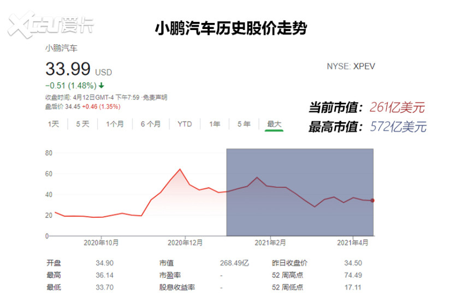Image resolution: width=462 pixels, height=308 pixels.
Task: Select the 1天 time range tab
Action: click(x=54, y=124)
